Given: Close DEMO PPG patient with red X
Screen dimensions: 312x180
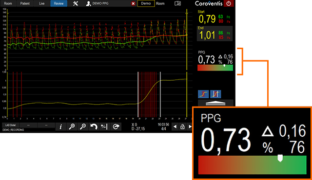Looking at the screenshot, I should 133,3.
